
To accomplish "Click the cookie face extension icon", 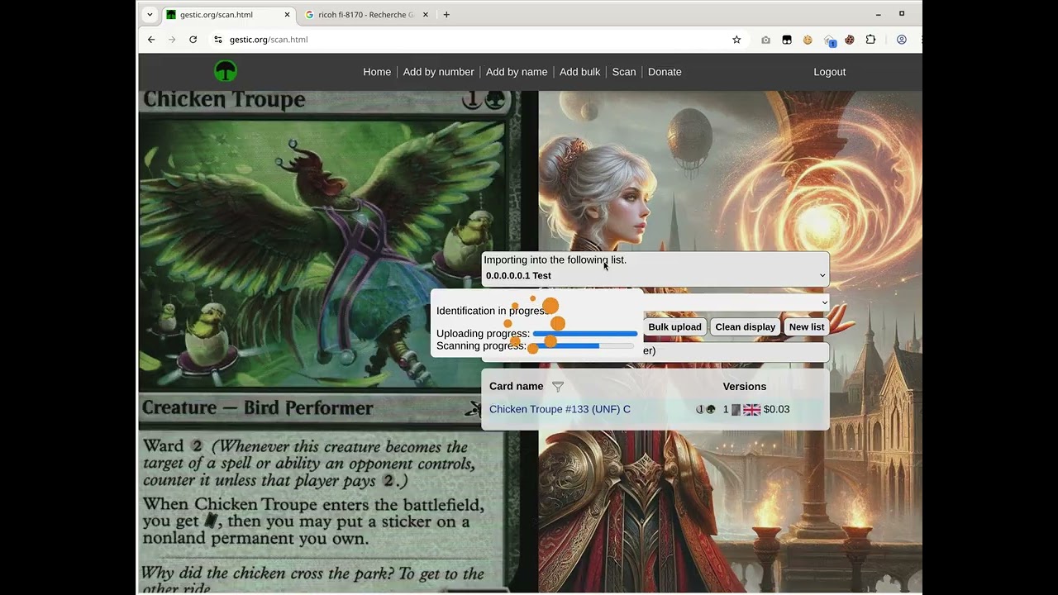I will pyautogui.click(x=808, y=40).
